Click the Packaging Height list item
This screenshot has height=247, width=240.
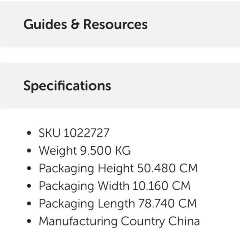pyautogui.click(x=118, y=168)
